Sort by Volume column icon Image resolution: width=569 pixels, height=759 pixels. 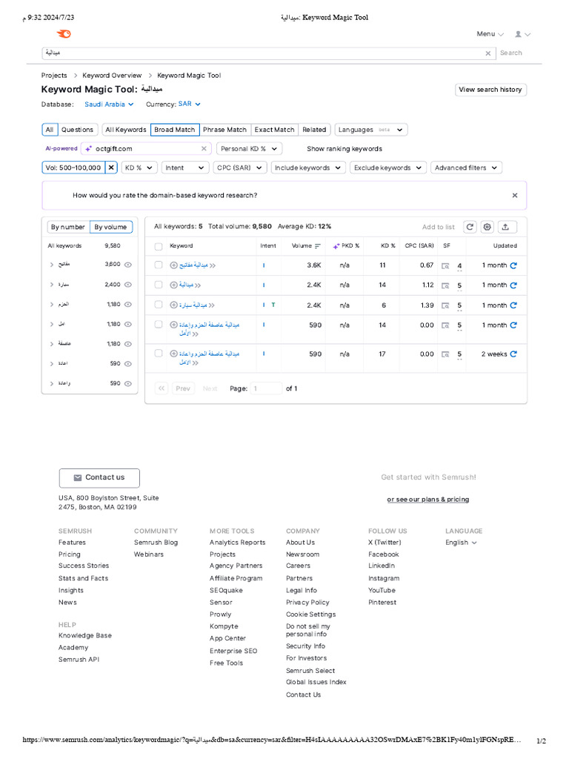pyautogui.click(x=318, y=246)
